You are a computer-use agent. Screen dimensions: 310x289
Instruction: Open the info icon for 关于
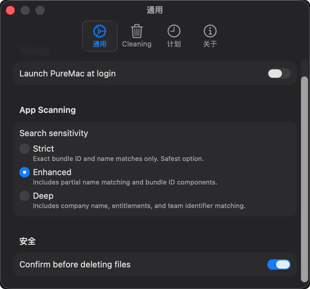[210, 31]
